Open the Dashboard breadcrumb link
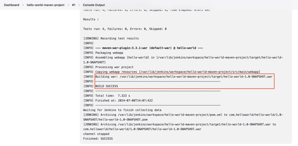 12,5
